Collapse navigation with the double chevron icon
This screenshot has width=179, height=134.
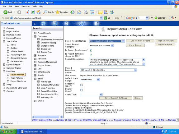pos(35,24)
